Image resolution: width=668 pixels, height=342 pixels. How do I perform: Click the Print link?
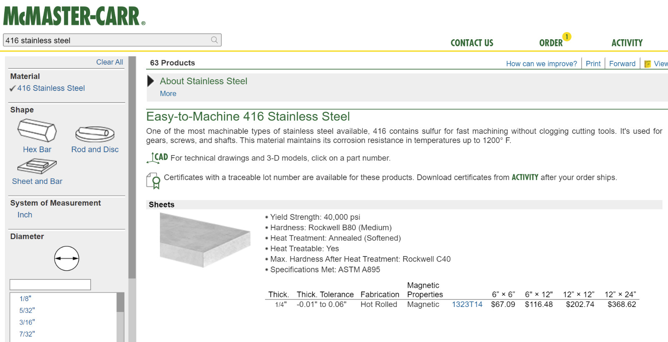(593, 64)
